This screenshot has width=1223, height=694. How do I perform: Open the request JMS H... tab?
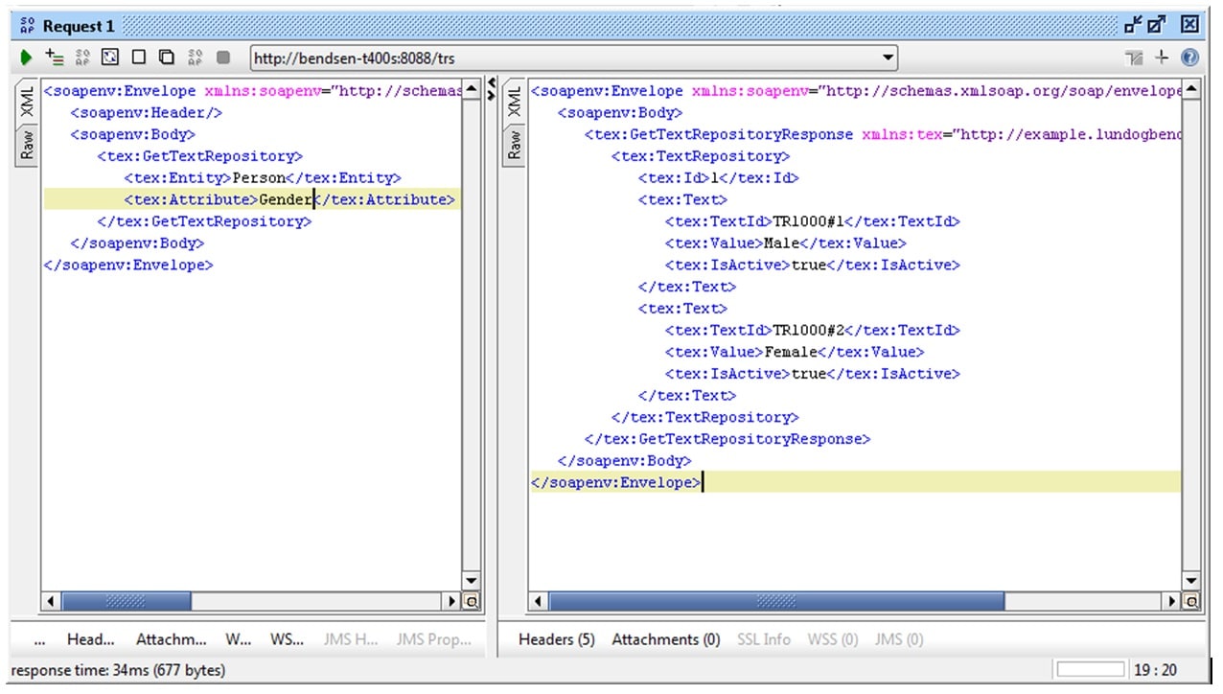pos(351,639)
